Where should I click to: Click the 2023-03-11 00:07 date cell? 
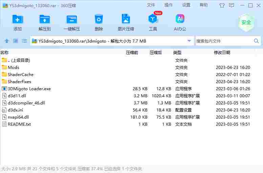[x=233, y=96]
